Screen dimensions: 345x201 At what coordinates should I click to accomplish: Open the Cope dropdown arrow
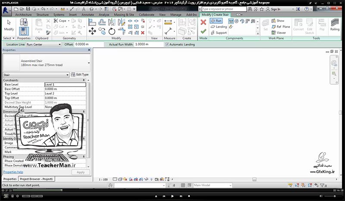click(69, 21)
